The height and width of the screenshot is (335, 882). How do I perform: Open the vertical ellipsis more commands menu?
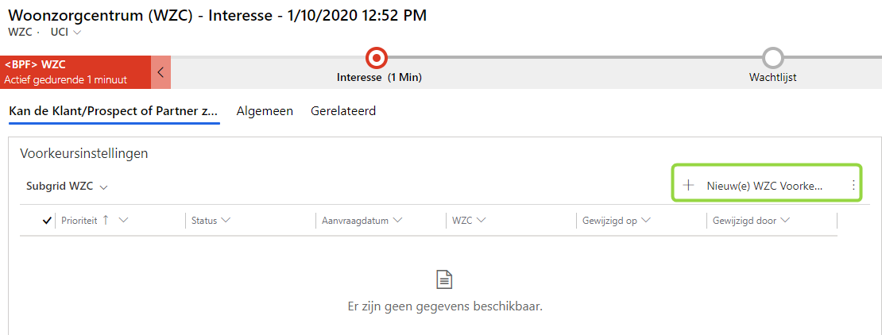pos(853,185)
